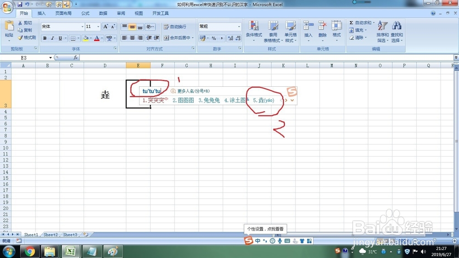Screen dimensions: 459x258
Task: Click the fx insert function button
Action: (76, 58)
